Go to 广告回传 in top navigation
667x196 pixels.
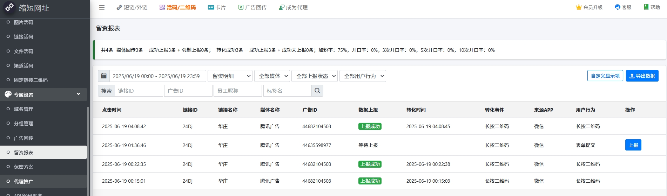point(252,7)
